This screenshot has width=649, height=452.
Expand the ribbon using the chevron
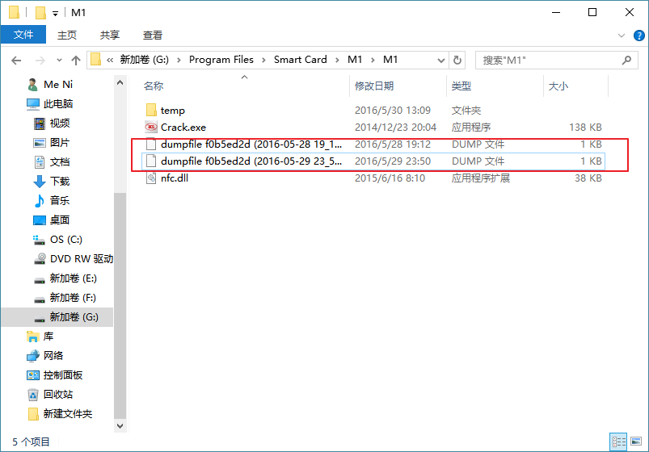(621, 36)
